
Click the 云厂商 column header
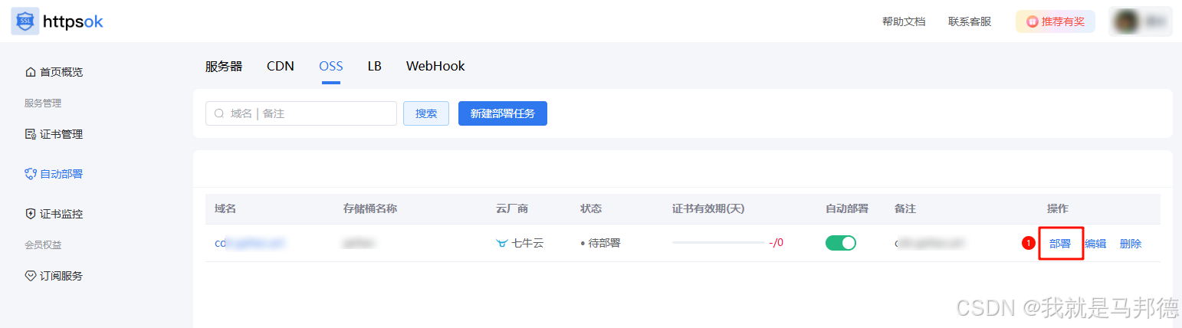[513, 208]
